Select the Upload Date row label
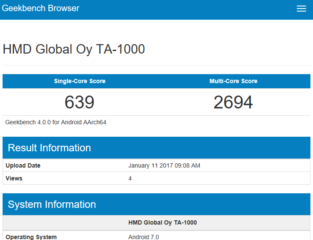This screenshot has height=240, width=313. click(23, 166)
